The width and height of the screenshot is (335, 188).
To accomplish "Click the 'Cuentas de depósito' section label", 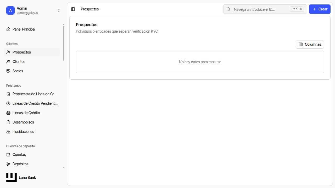I will point(21,146).
